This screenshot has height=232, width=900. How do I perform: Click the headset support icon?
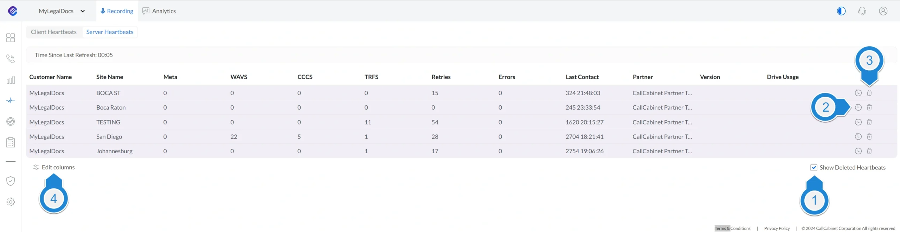point(862,11)
